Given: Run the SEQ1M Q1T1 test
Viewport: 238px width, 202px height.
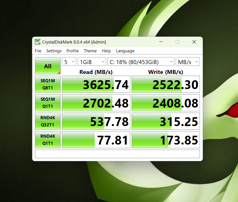Looking at the screenshot, I should [48, 103].
